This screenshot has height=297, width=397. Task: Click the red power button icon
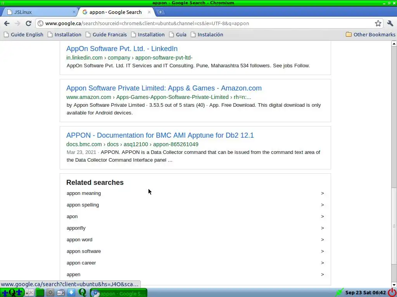pyautogui.click(x=392, y=292)
